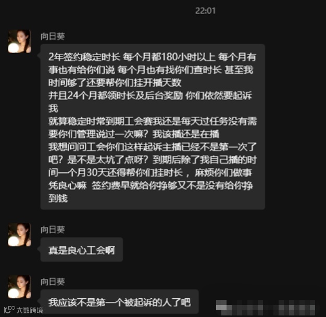Click the tail pointer of the first message bubble
The height and width of the screenshot is (317, 326).
39,56
